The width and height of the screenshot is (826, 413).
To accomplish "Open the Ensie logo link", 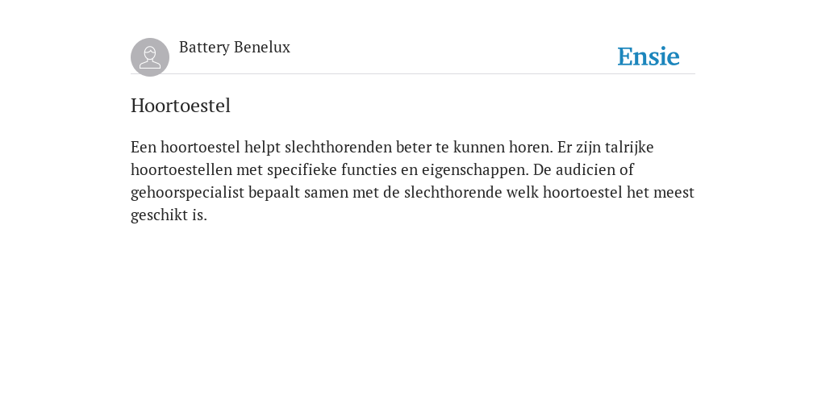I will pos(649,56).
